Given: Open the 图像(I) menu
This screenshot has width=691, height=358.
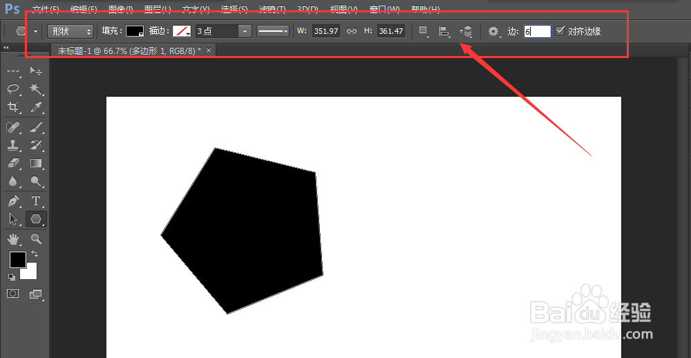Looking at the screenshot, I should coord(120,9).
